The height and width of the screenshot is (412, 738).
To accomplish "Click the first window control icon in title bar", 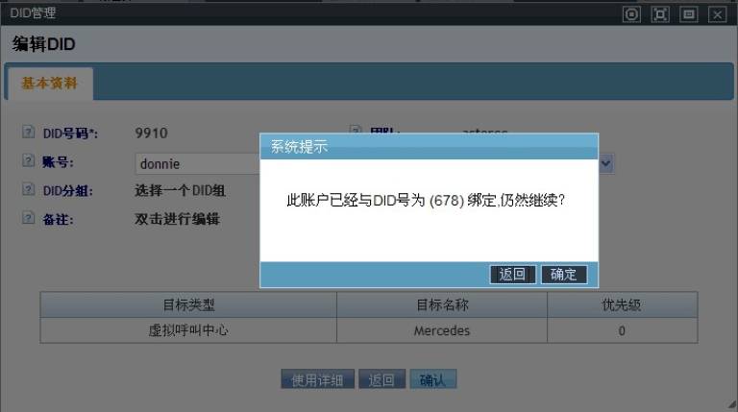I will pyautogui.click(x=631, y=13).
